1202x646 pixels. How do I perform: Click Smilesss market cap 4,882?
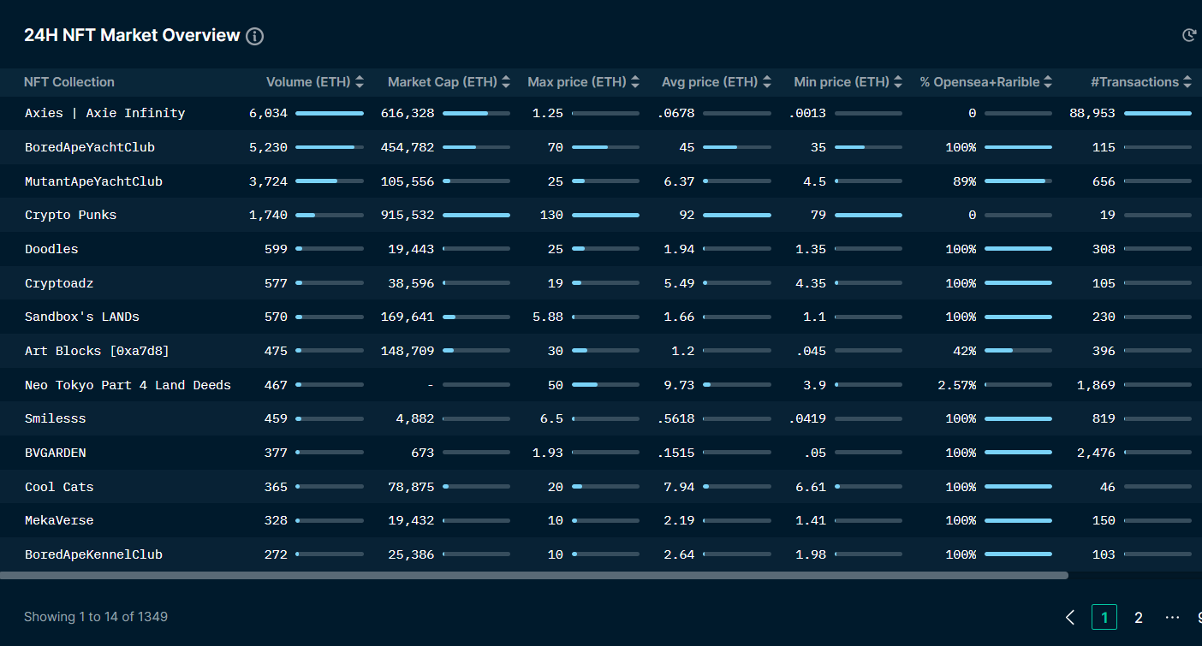click(x=415, y=418)
